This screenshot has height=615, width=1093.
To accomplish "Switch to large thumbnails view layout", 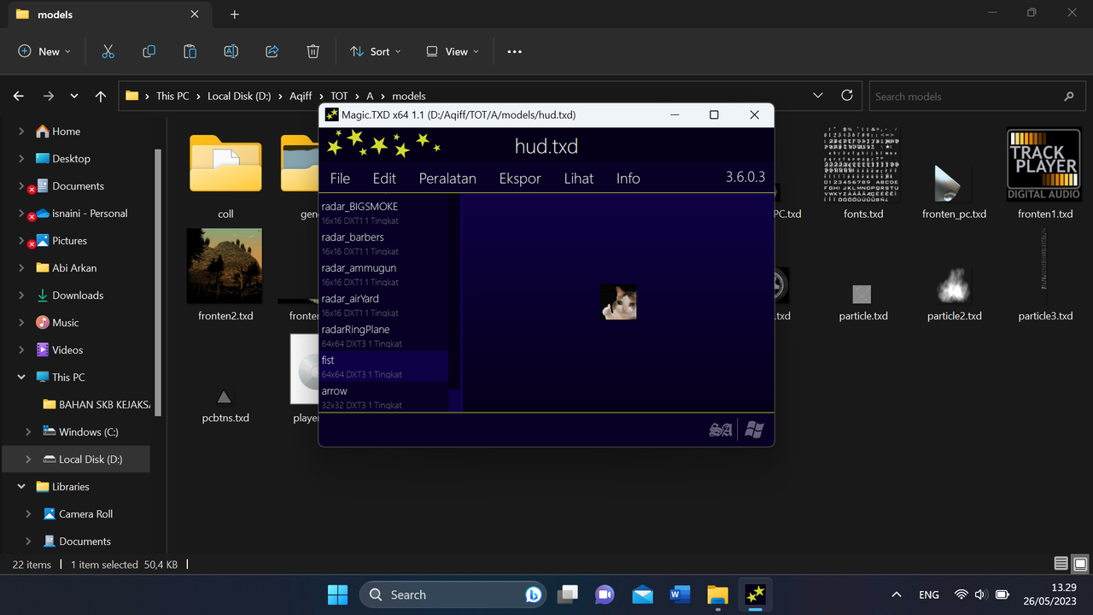I will pyautogui.click(x=1080, y=564).
